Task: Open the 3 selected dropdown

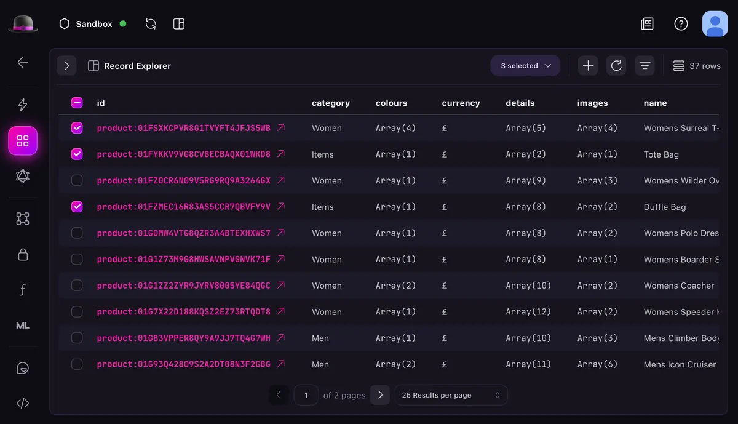Action: pos(525,66)
